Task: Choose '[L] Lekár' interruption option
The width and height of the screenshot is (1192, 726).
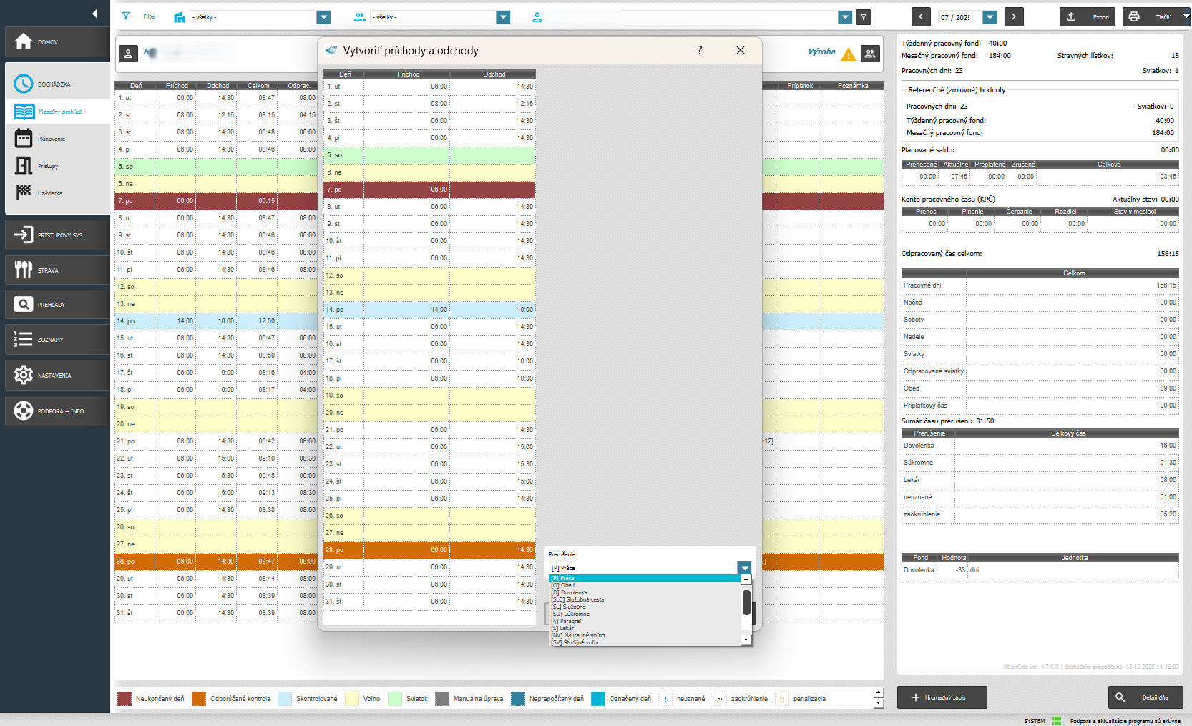Action: pos(562,628)
